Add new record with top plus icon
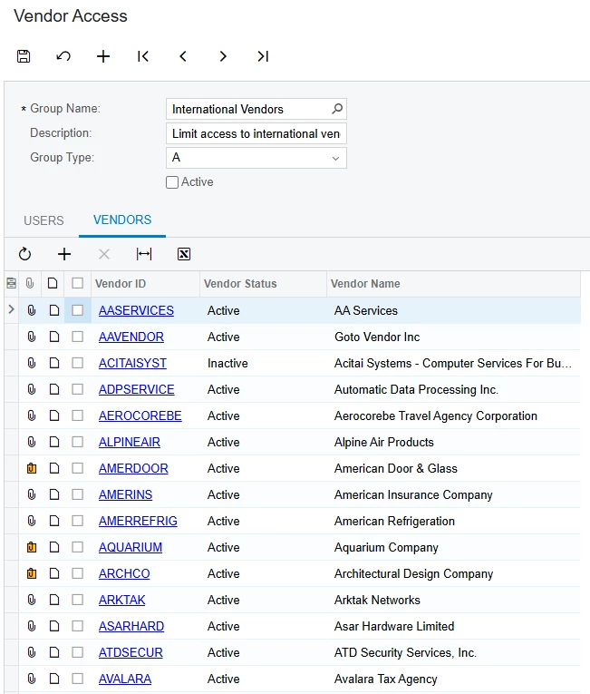The width and height of the screenshot is (590, 694). pos(103,56)
